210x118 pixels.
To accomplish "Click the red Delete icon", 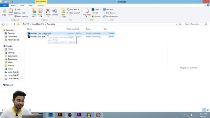I will click(48, 11).
